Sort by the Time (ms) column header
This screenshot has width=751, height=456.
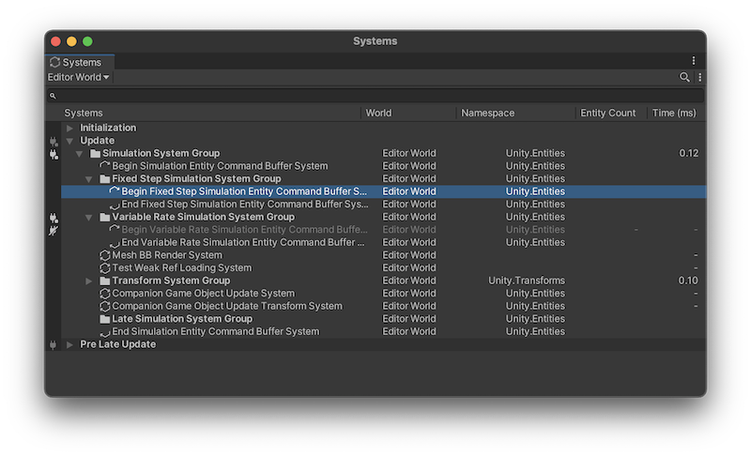(x=673, y=113)
